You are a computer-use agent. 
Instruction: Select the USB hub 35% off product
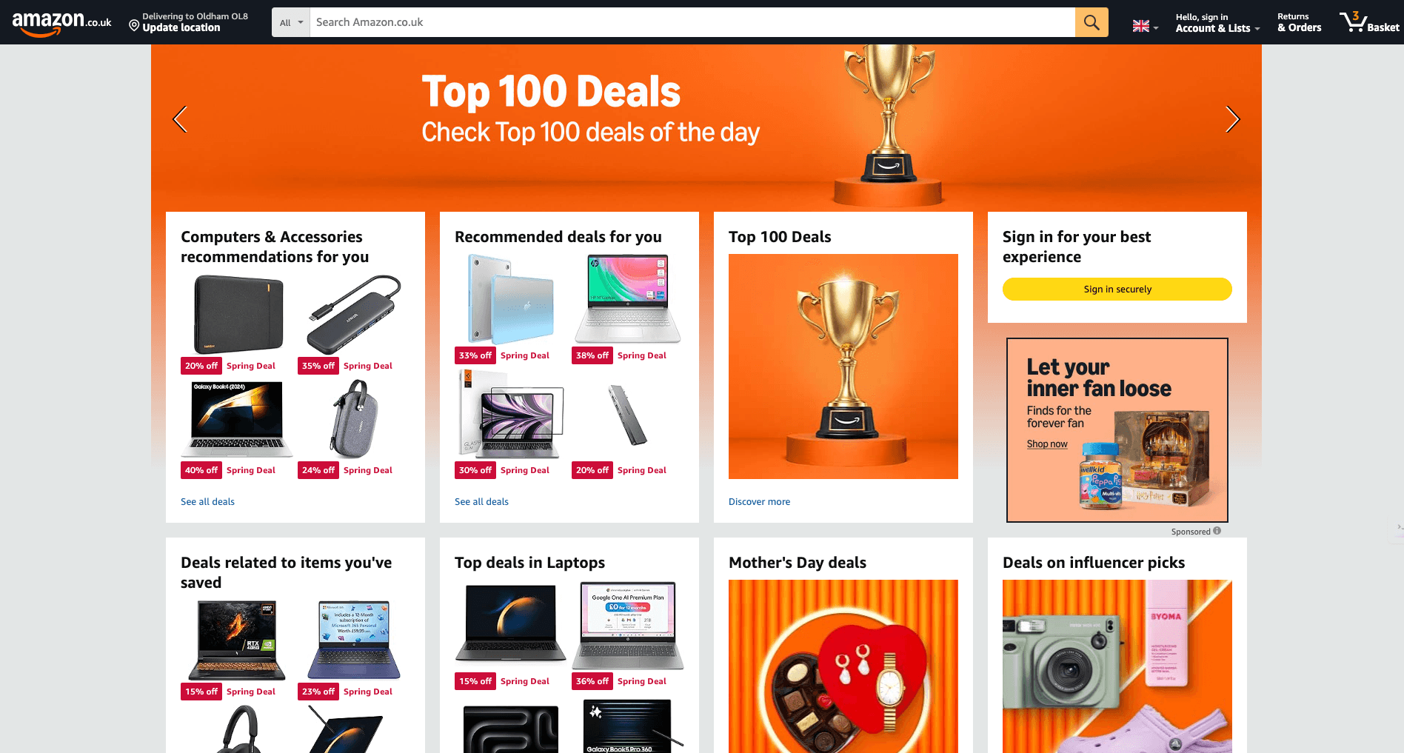tap(354, 315)
